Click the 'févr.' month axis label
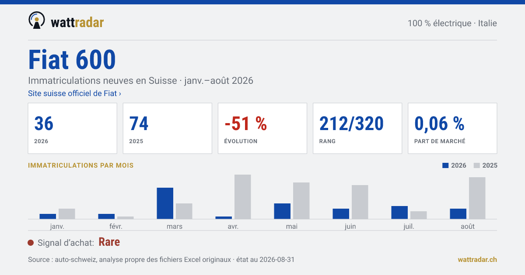The height and width of the screenshot is (275, 525). coord(116,226)
